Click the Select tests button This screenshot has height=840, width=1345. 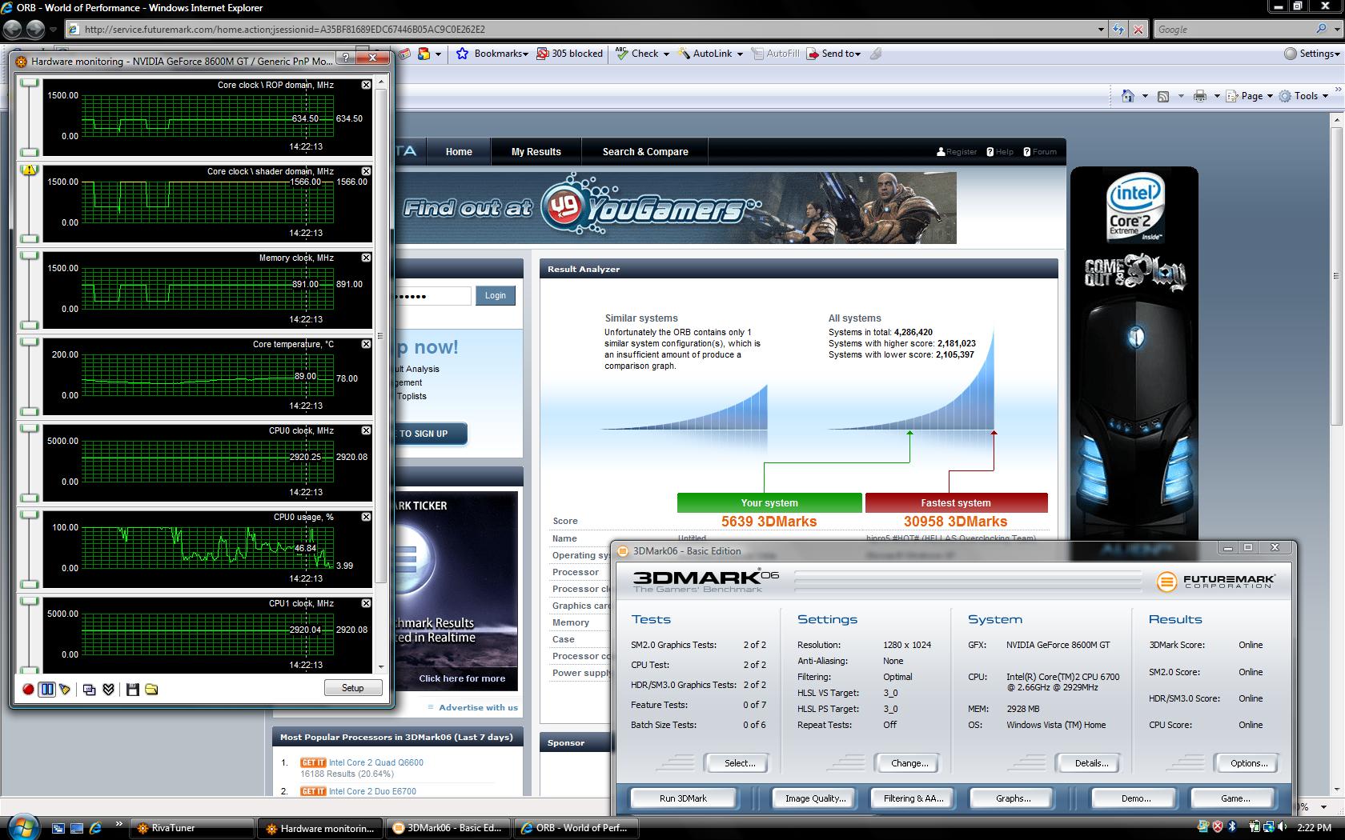739,763
